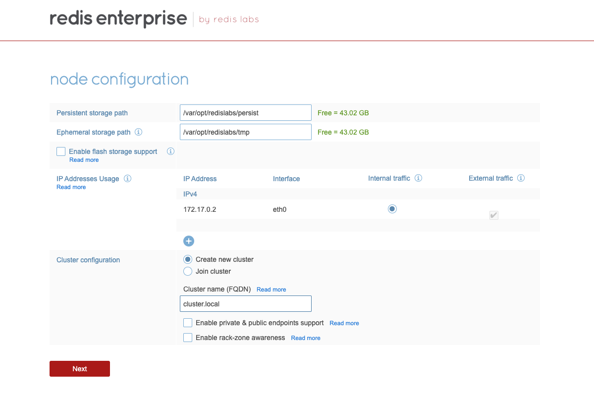The height and width of the screenshot is (393, 594).
Task: Click info icon beside Ephemeral storage path
Action: click(x=139, y=132)
